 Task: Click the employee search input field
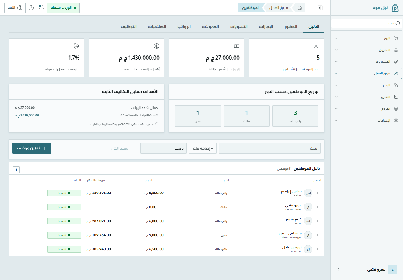pyautogui.click(x=270, y=148)
